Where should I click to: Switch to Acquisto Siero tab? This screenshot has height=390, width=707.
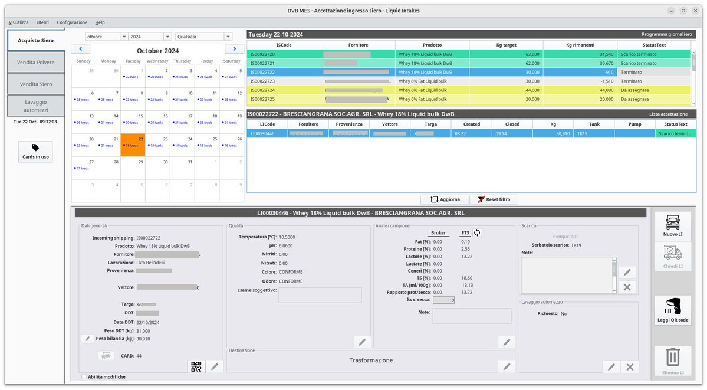[x=35, y=40]
